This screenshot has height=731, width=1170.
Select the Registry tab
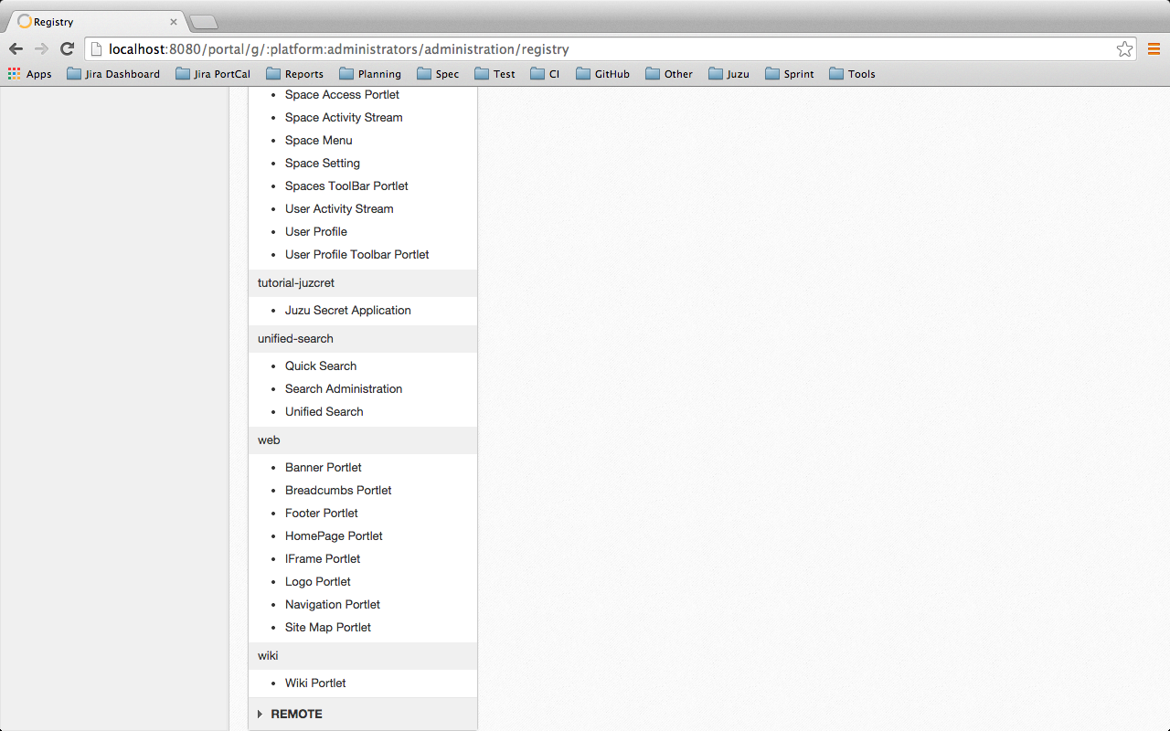96,22
